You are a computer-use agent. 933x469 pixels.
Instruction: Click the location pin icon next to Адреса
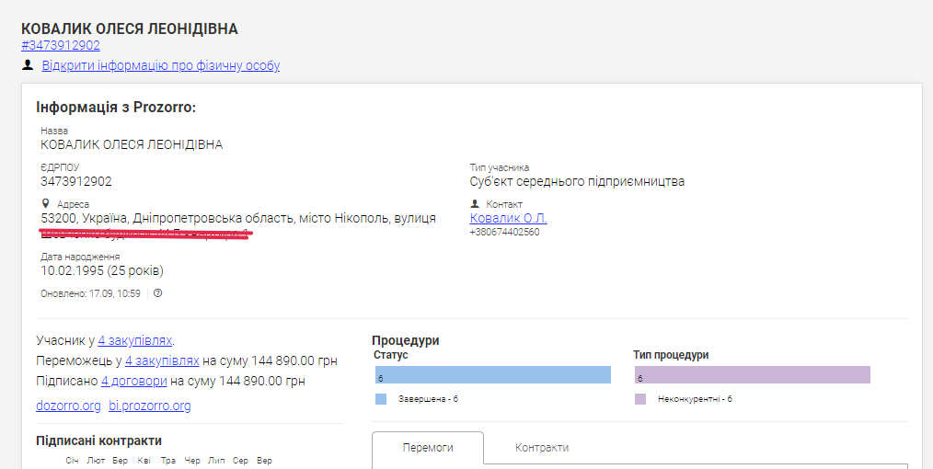(x=45, y=203)
